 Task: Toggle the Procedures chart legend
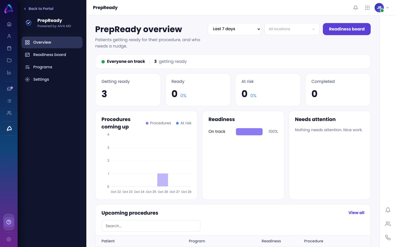pyautogui.click(x=158, y=123)
